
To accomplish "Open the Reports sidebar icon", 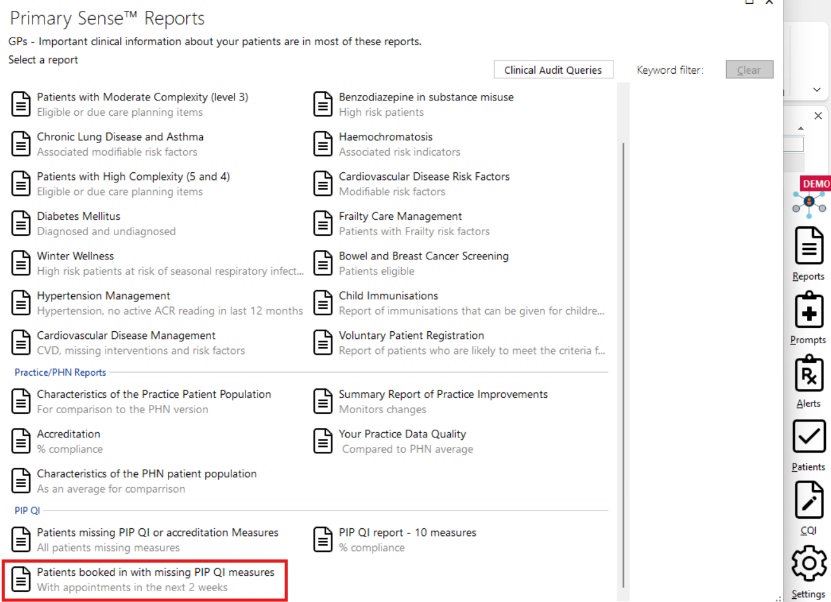I will pyautogui.click(x=809, y=245).
